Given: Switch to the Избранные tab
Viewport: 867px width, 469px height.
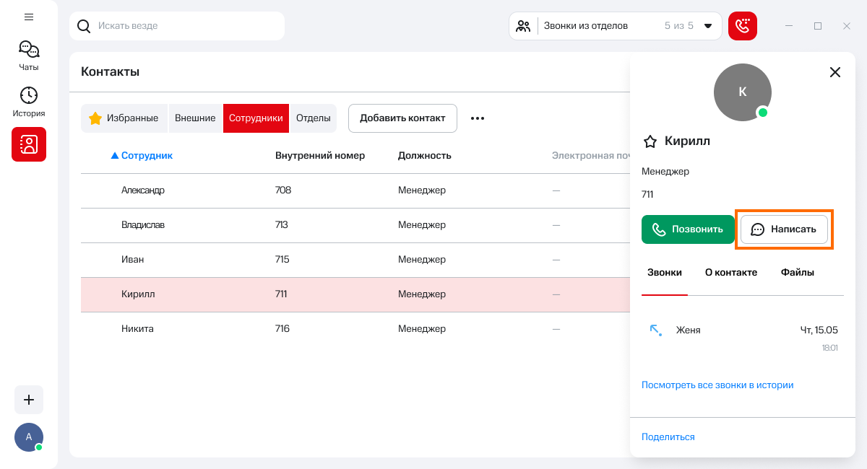Looking at the screenshot, I should point(124,118).
